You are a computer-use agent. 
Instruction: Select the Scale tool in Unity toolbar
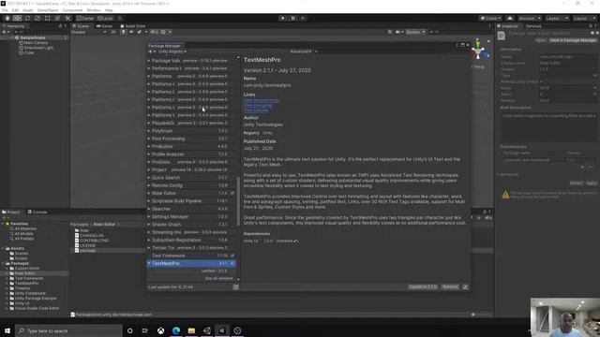37,19
